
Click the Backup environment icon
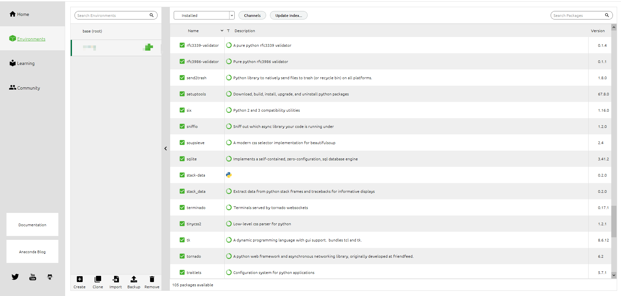click(134, 279)
